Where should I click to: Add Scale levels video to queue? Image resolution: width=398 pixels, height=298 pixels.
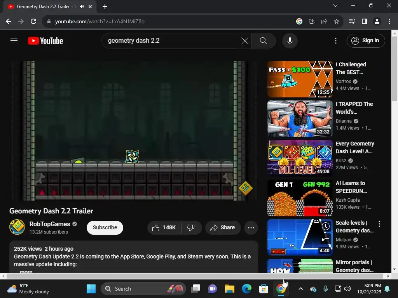click(326, 239)
